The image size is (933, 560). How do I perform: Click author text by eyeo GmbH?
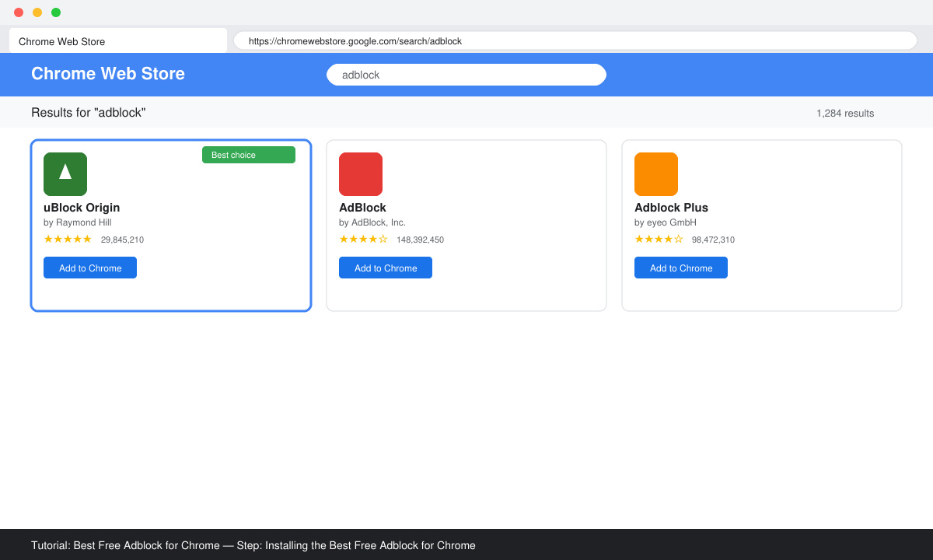tap(666, 222)
